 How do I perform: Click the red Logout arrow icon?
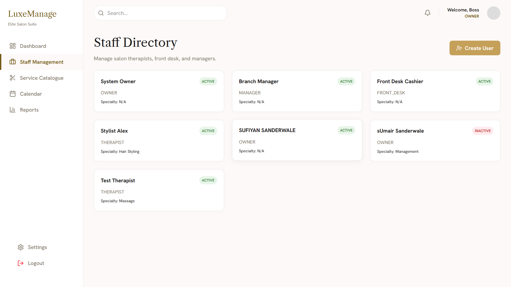(x=20, y=263)
